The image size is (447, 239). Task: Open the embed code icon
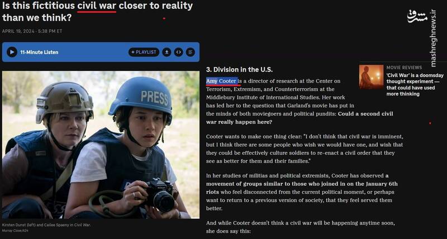(x=178, y=52)
